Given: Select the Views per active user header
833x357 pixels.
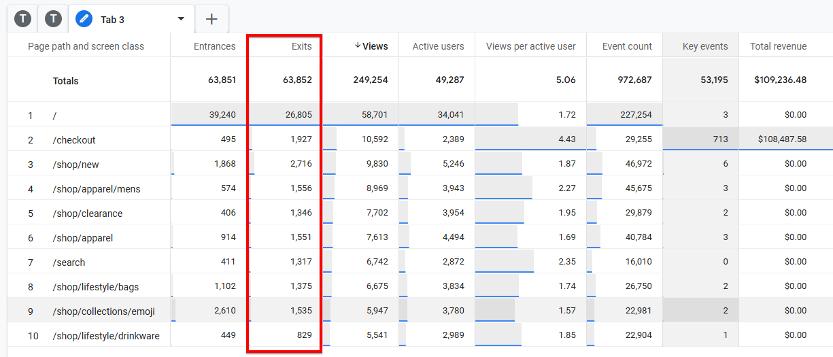Looking at the screenshot, I should 530,46.
